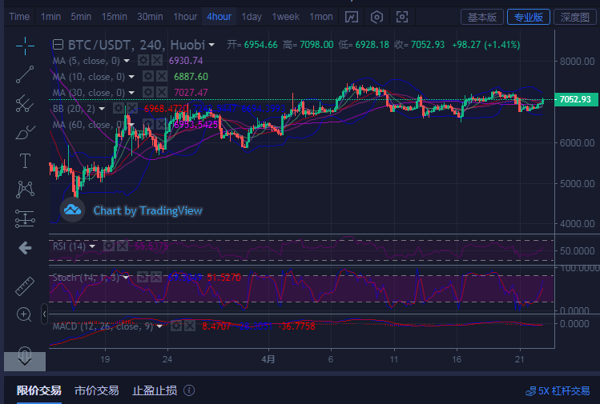This screenshot has width=600, height=404.
Task: Switch to 1mon timeframe
Action: pos(321,17)
